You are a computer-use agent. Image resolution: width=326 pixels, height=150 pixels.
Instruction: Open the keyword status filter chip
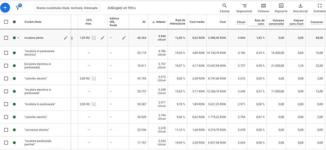click(67, 8)
